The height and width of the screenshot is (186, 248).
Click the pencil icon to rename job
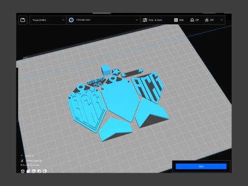pos(22,161)
